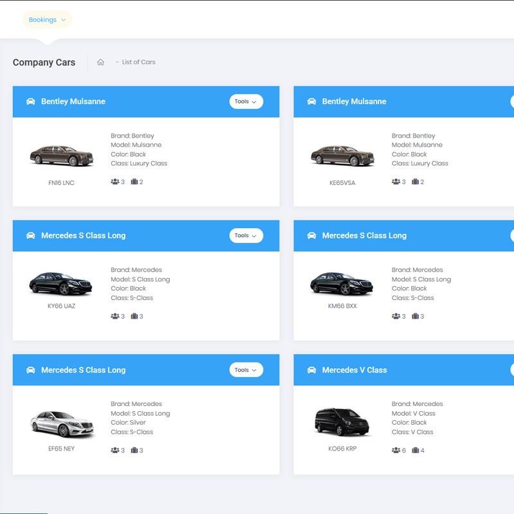
Task: Click 'Class: Luxury Class' on the FN16 LNC card
Action: click(139, 164)
